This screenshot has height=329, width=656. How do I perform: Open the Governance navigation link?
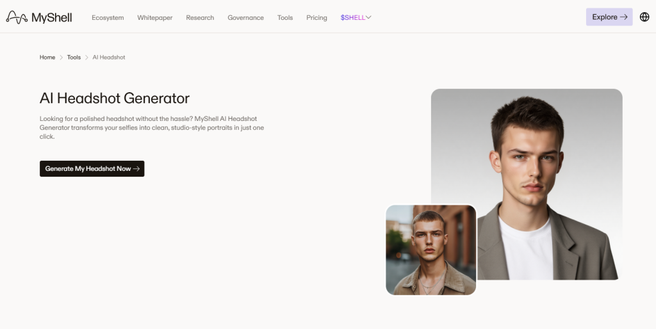pyautogui.click(x=245, y=18)
